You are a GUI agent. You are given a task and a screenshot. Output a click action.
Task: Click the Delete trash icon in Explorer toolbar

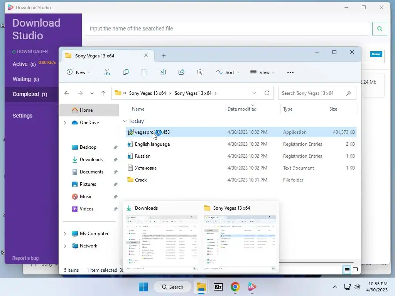pos(199,72)
